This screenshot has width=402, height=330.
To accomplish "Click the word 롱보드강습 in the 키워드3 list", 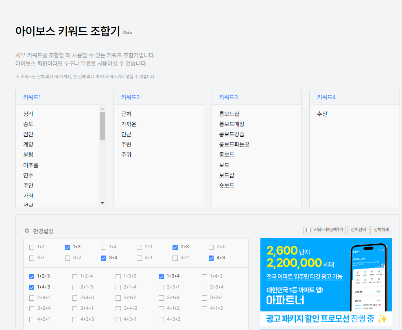I will (x=232, y=134).
